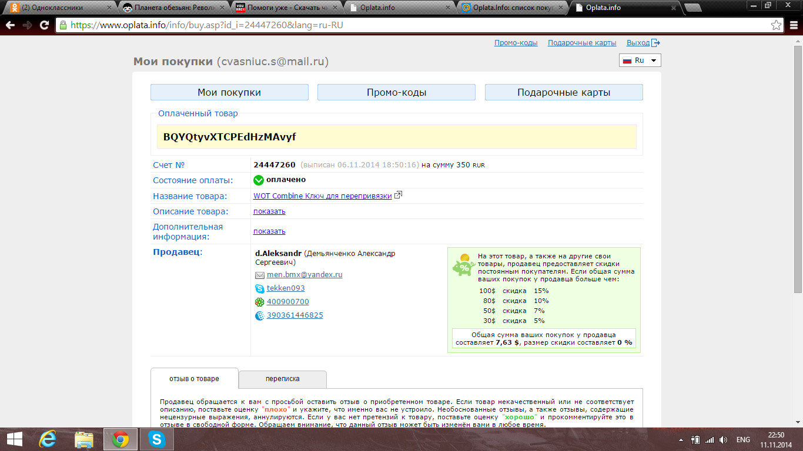Select the отзыв о товаре tab

[195, 379]
